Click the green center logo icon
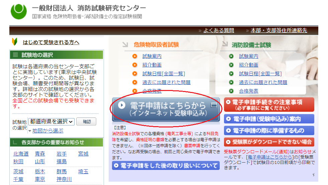The width and height of the screenshot is (328, 185). point(19,11)
